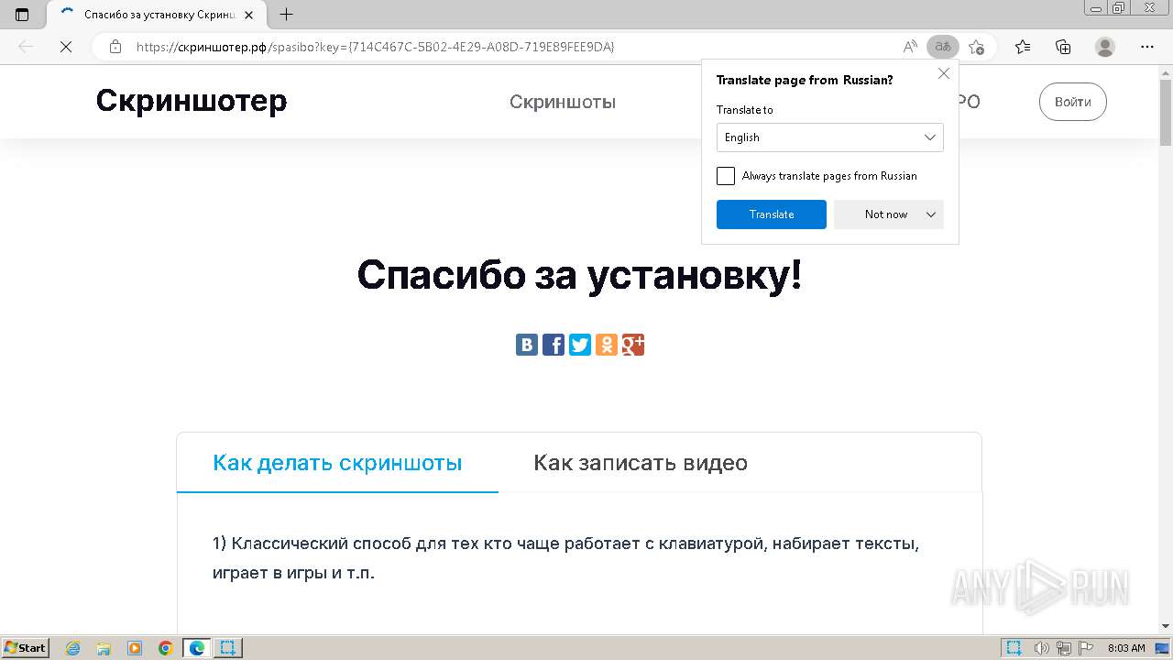
Task: Select Как делать скриншоты tab
Action: click(337, 463)
